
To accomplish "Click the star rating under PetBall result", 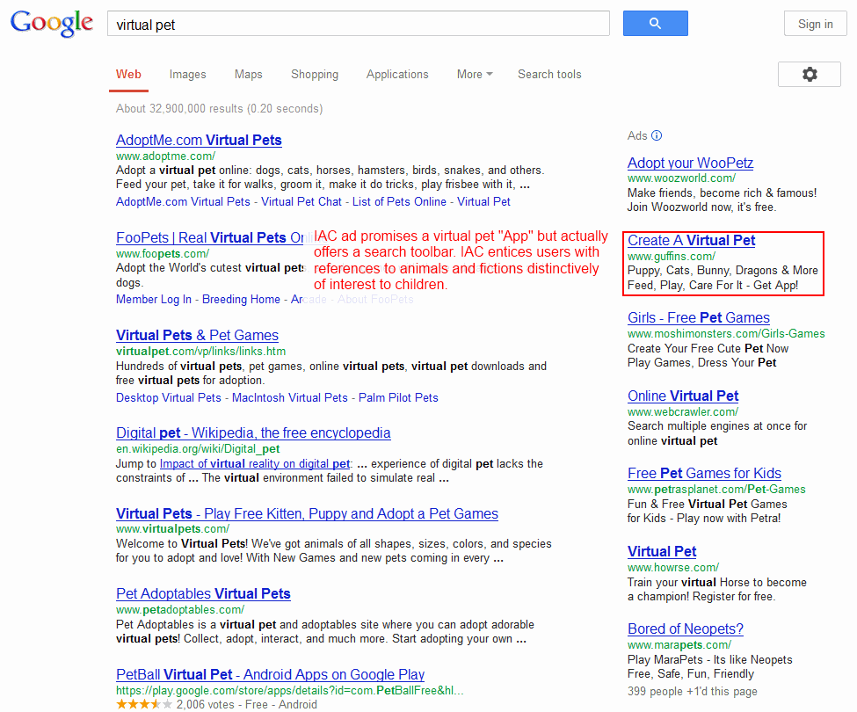I will point(144,704).
